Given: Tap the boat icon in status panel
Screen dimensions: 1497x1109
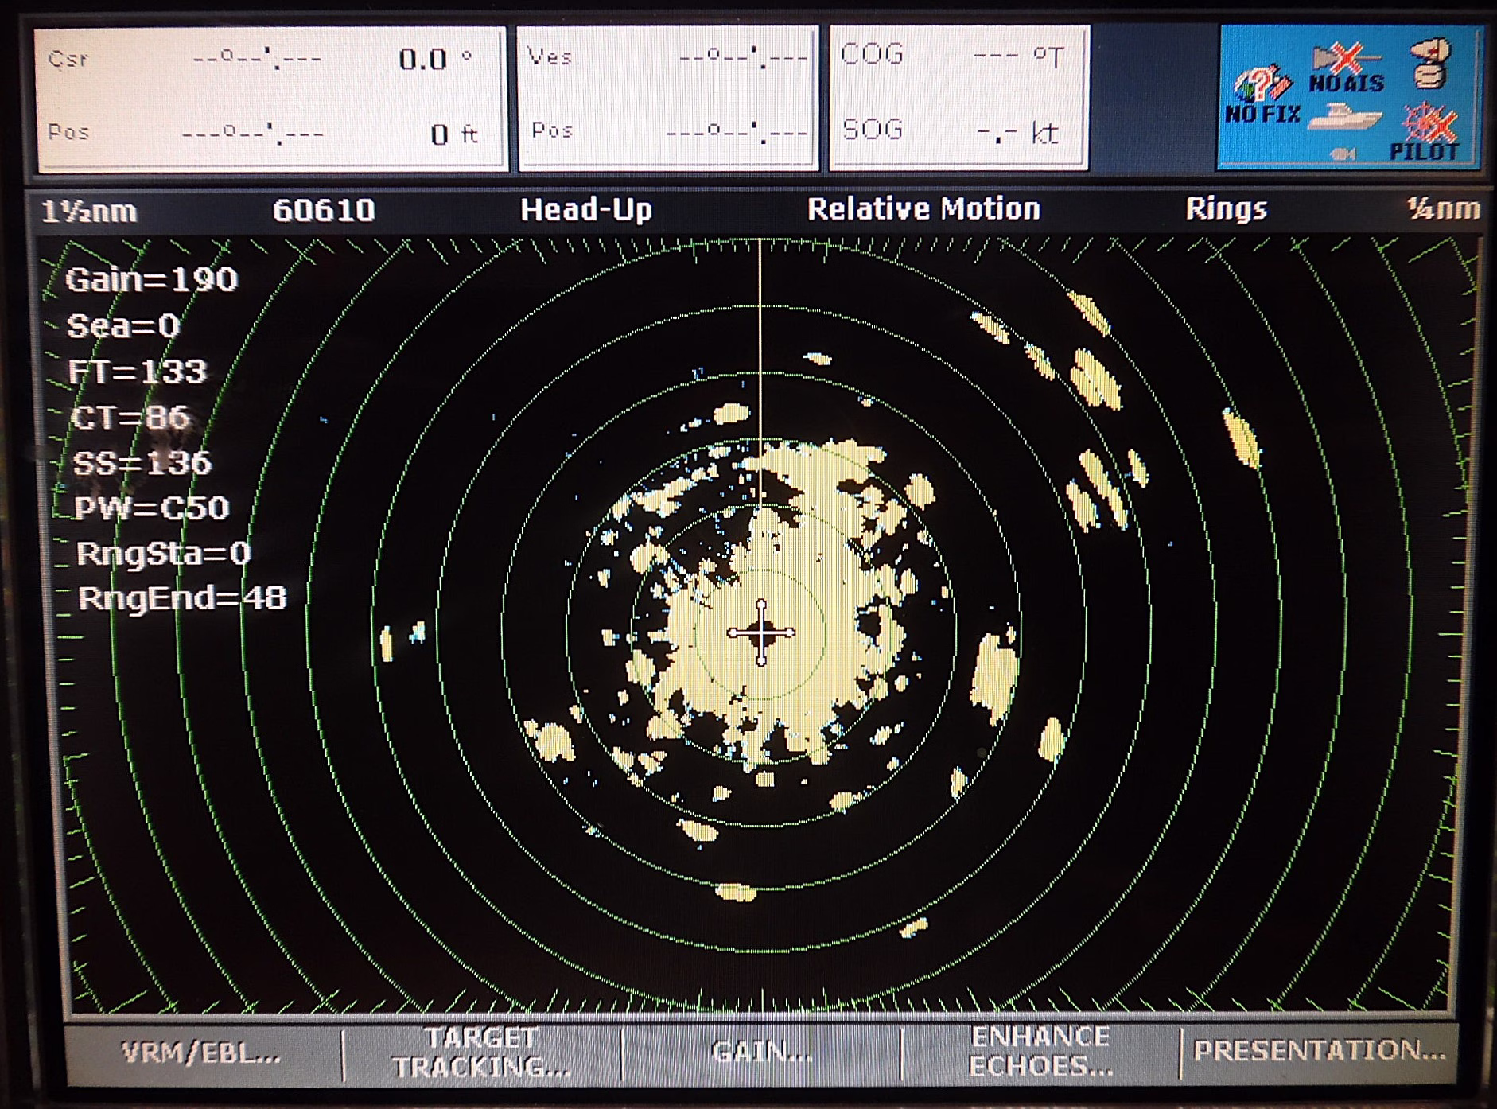Looking at the screenshot, I should tap(1345, 119).
